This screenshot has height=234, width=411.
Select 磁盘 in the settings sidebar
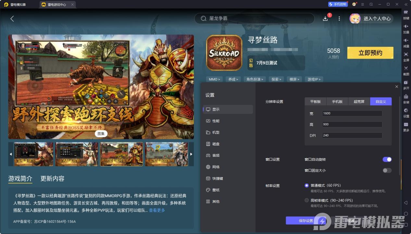pos(228,144)
